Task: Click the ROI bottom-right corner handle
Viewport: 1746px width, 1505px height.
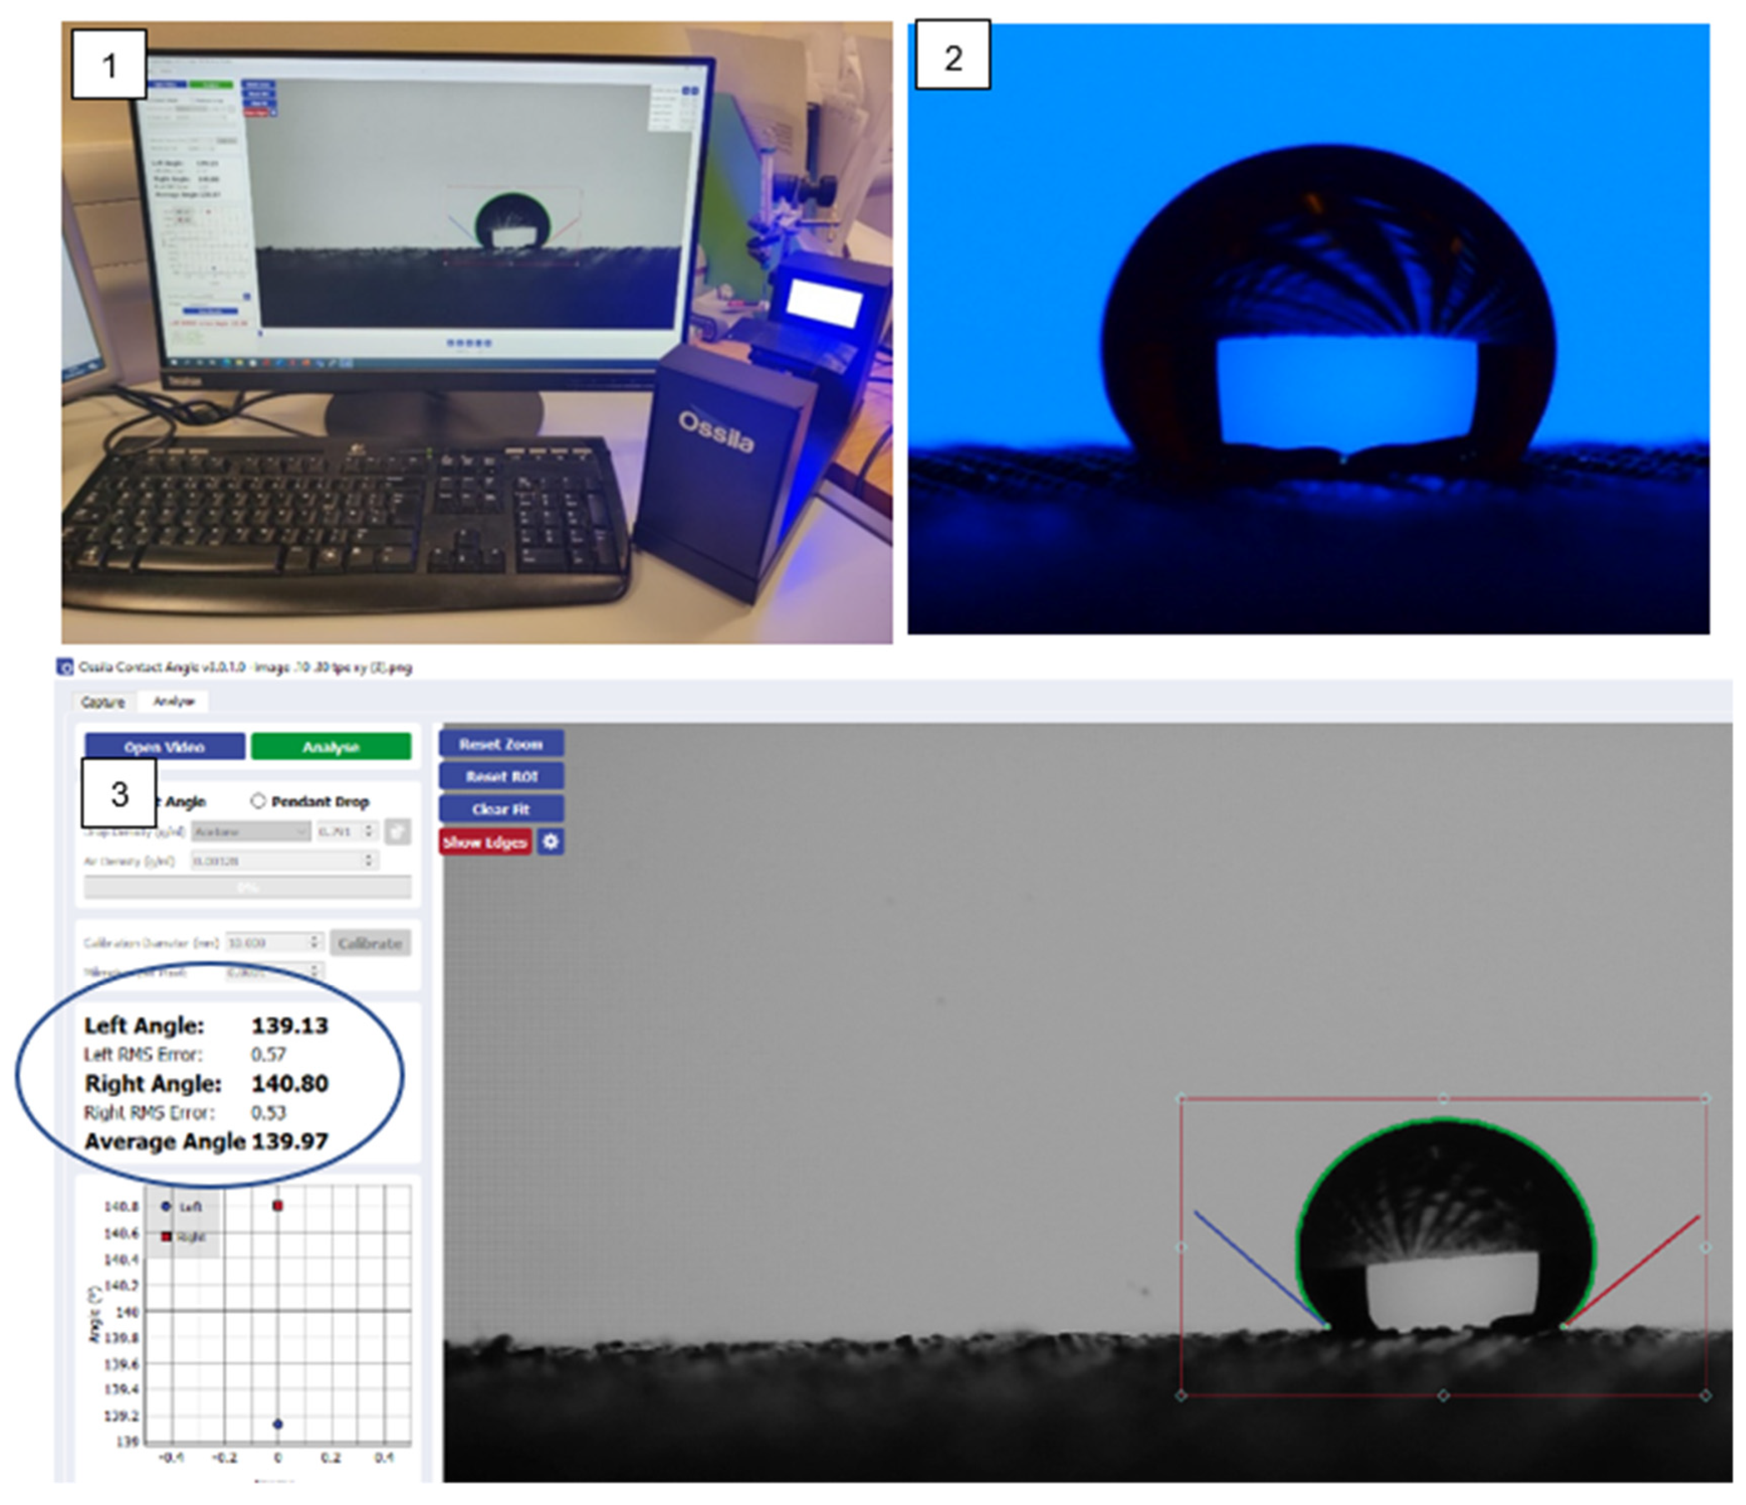Action: tap(1706, 1396)
